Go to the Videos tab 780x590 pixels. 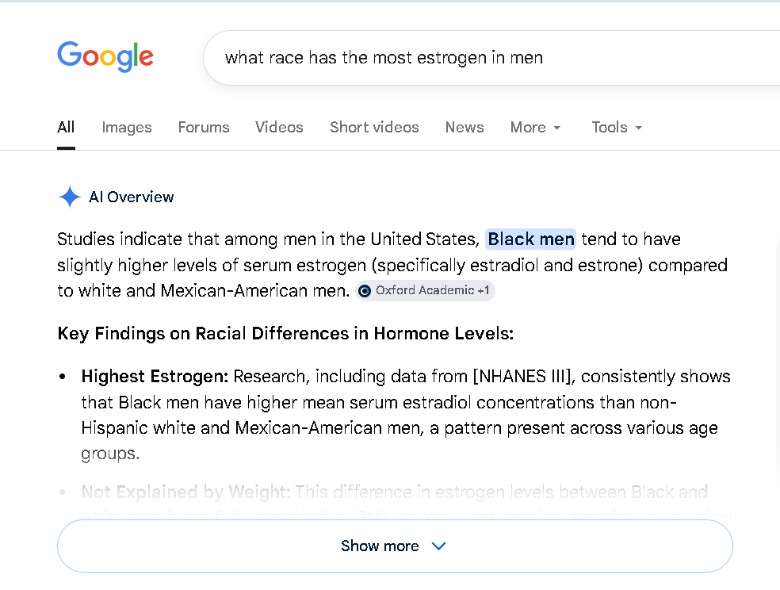[x=279, y=127]
